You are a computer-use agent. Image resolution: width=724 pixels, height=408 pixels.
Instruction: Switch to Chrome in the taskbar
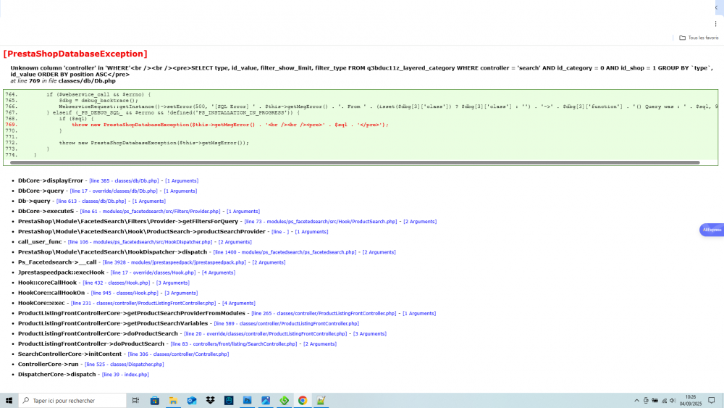(x=303, y=401)
